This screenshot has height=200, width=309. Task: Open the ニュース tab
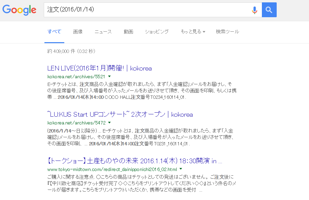pyautogui.click(x=103, y=32)
